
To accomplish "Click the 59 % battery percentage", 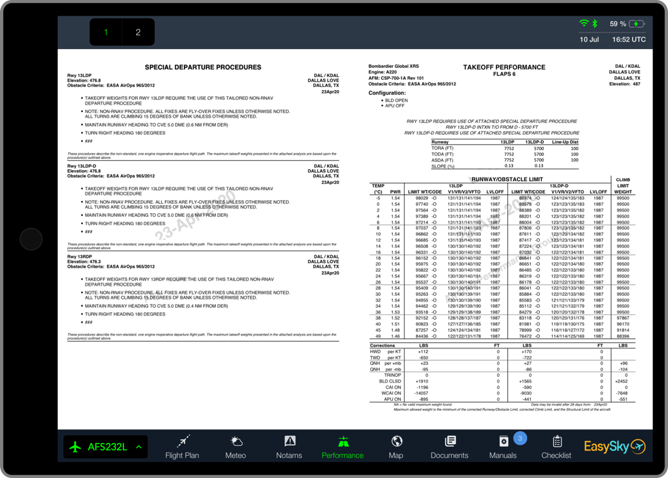I will pos(618,24).
